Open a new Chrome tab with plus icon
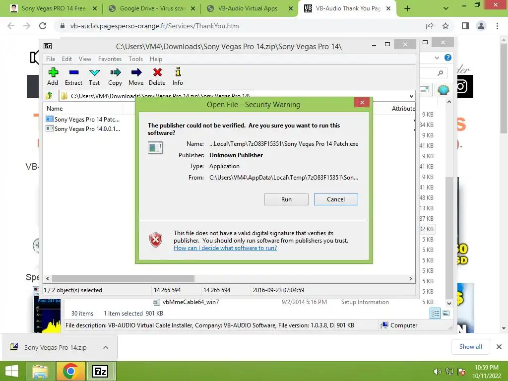This screenshot has width=508, height=381. [407, 8]
